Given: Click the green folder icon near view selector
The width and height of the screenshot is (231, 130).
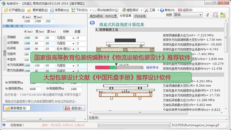Looking at the screenshot, I should [223, 15].
